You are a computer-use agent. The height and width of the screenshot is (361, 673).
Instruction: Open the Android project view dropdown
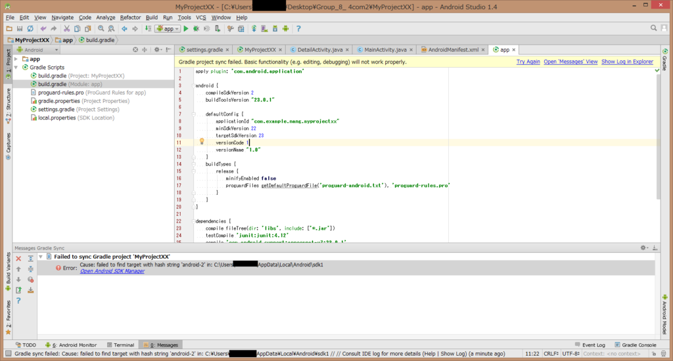(37, 50)
